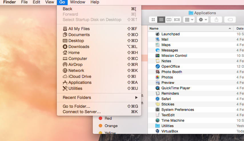The width and height of the screenshot is (244, 141).
Task: Choose Network in the Go menu
Action: point(99,70)
